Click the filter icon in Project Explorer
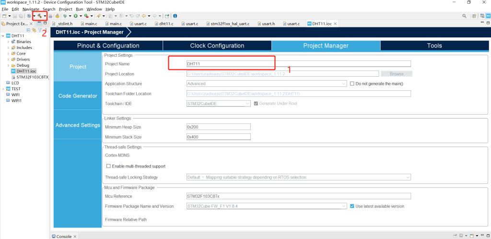This screenshot has width=491, height=239. [40, 30]
